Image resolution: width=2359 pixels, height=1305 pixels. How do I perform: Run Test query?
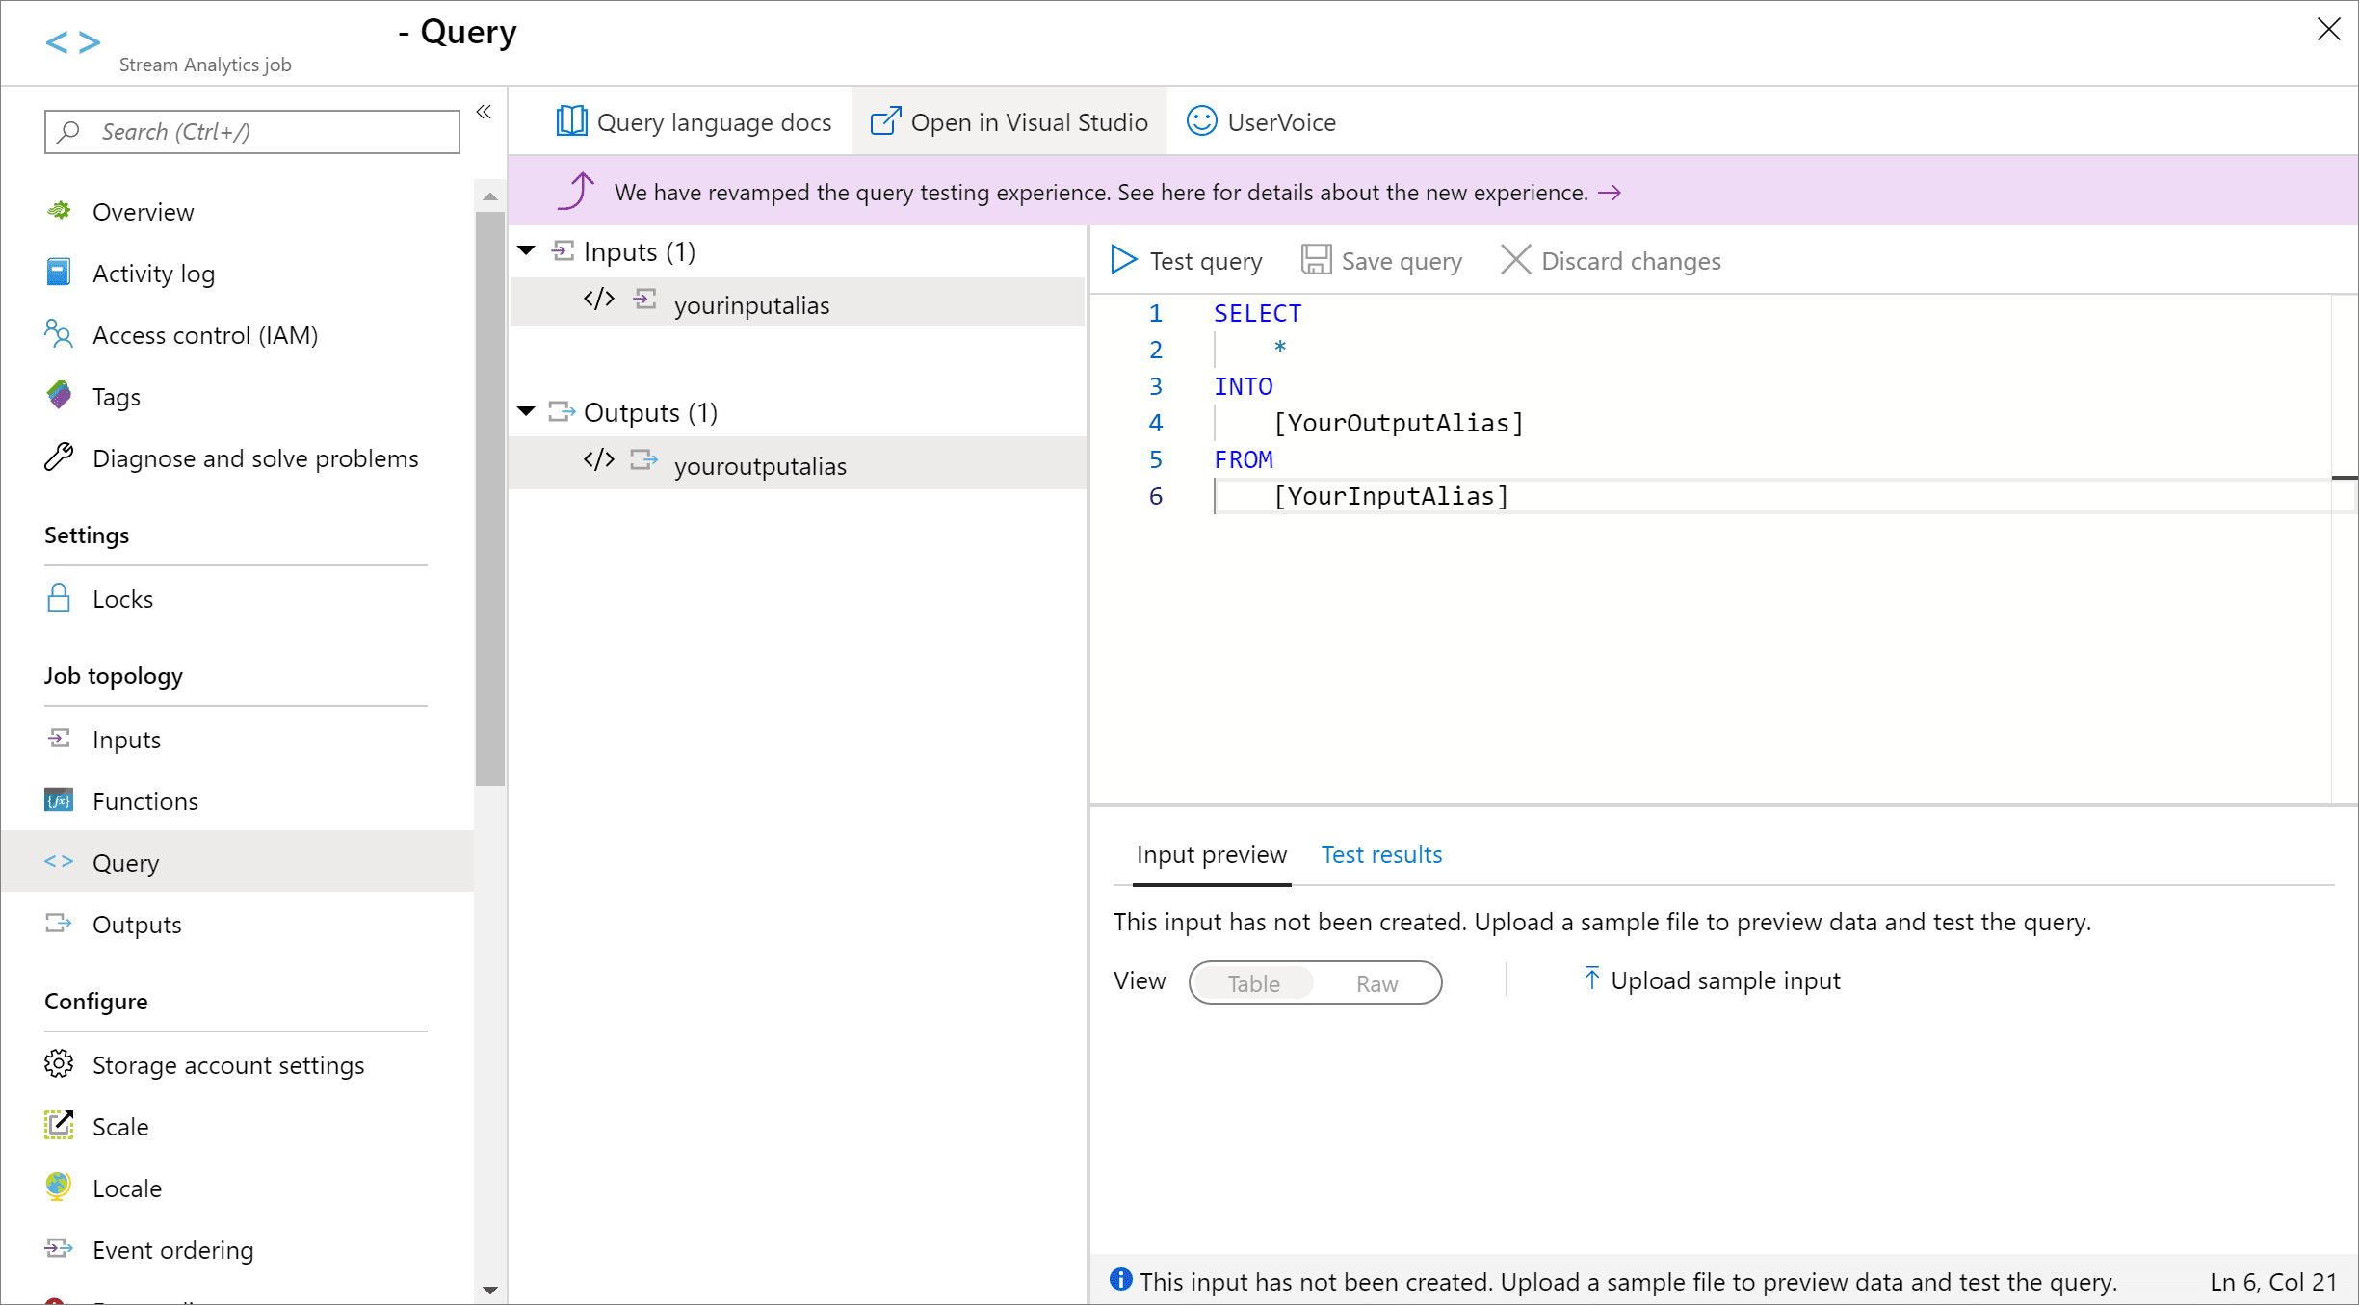click(x=1187, y=261)
